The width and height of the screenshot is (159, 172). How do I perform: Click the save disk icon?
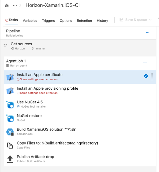point(121,20)
